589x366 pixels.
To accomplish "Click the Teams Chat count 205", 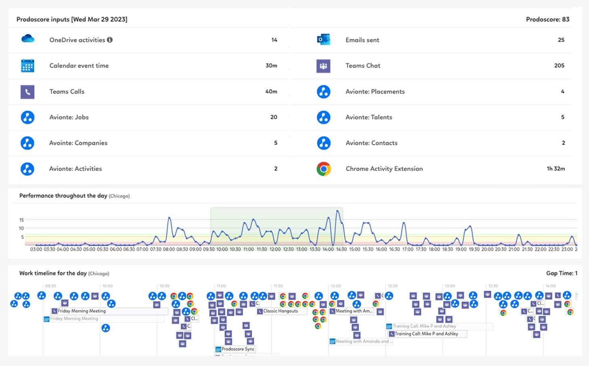I will click(560, 65).
